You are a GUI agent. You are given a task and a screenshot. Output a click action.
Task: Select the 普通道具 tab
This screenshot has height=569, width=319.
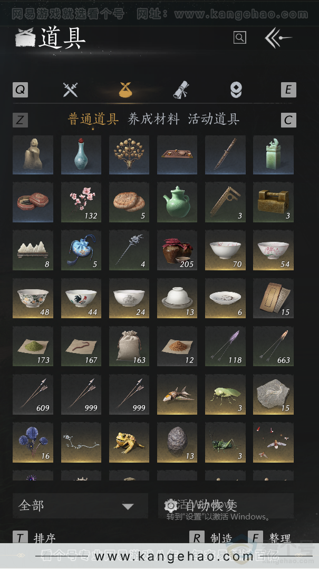tap(93, 119)
